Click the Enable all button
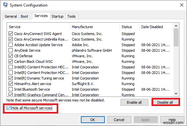This screenshot has height=126, width=187. [x=134, y=102]
